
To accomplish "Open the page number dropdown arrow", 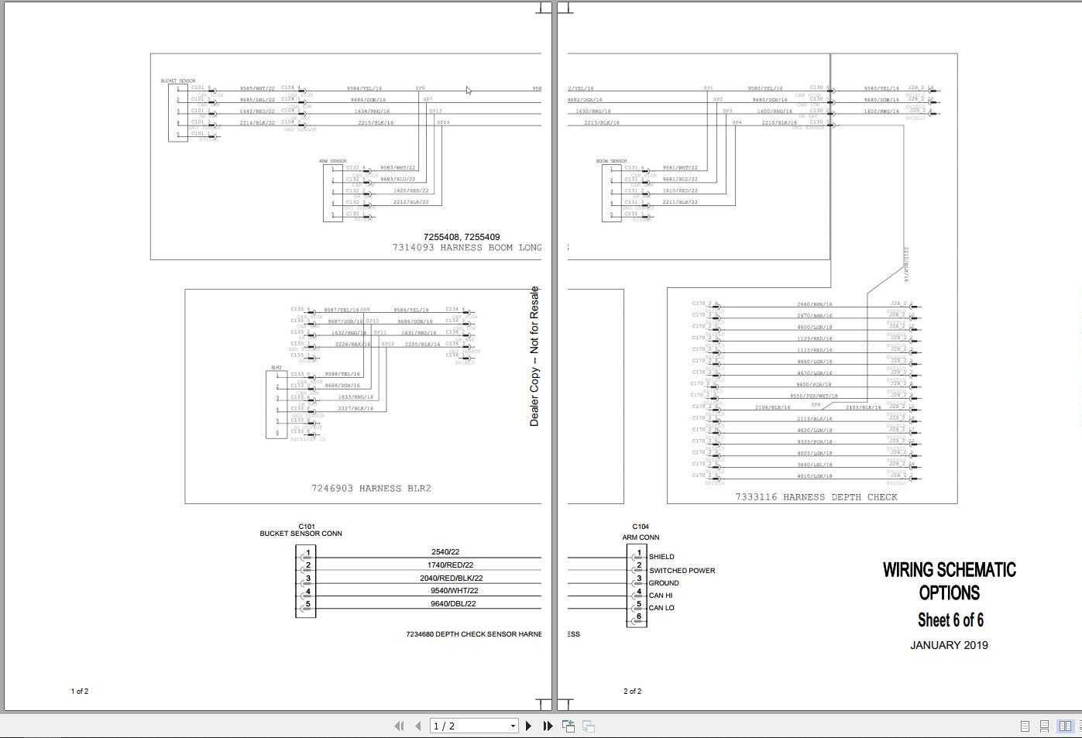I will (513, 726).
